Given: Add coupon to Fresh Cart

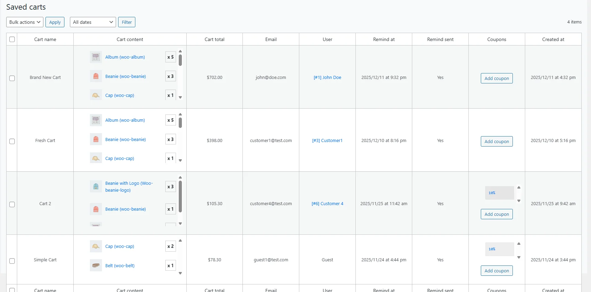Looking at the screenshot, I should pyautogui.click(x=496, y=141).
